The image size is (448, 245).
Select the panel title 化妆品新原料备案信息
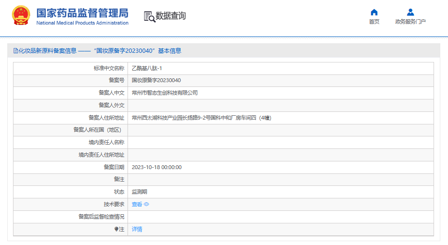[48, 51]
